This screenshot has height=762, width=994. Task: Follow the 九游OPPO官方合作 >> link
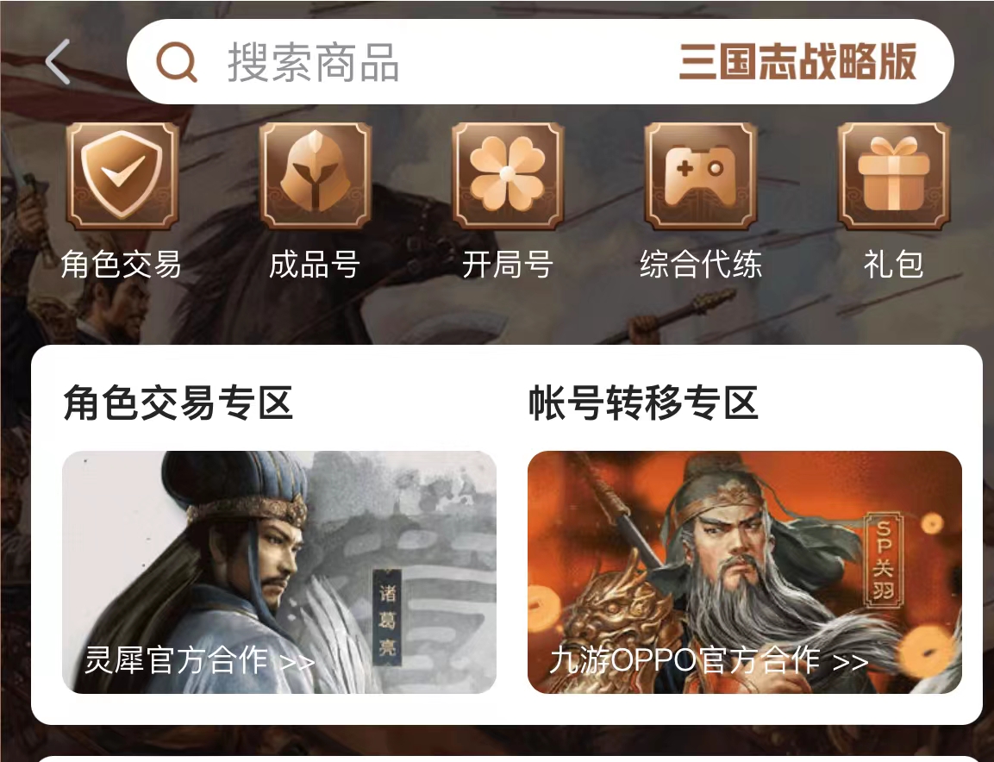709,660
